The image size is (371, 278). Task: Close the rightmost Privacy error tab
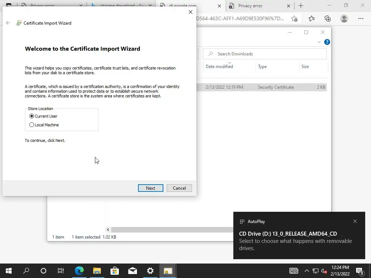(x=288, y=6)
